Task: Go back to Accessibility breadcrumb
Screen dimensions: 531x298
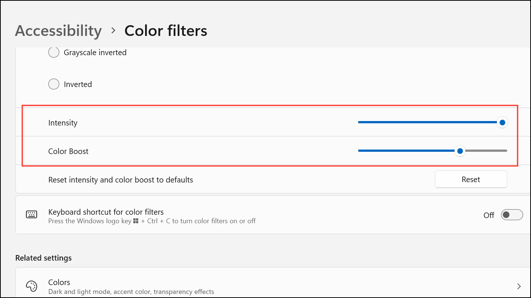Action: (58, 31)
